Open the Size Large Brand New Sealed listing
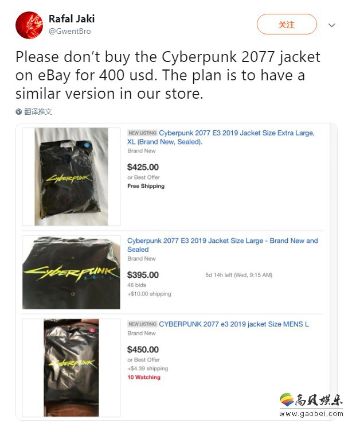This screenshot has width=352, height=427. coord(222,245)
